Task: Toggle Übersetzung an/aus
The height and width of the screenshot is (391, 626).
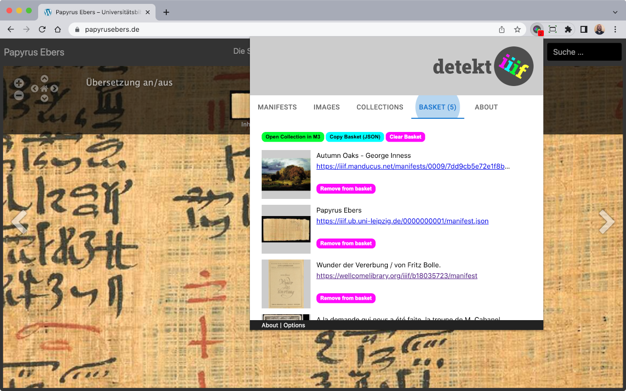Action: click(x=130, y=82)
